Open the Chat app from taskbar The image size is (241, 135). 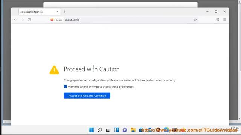(125, 130)
